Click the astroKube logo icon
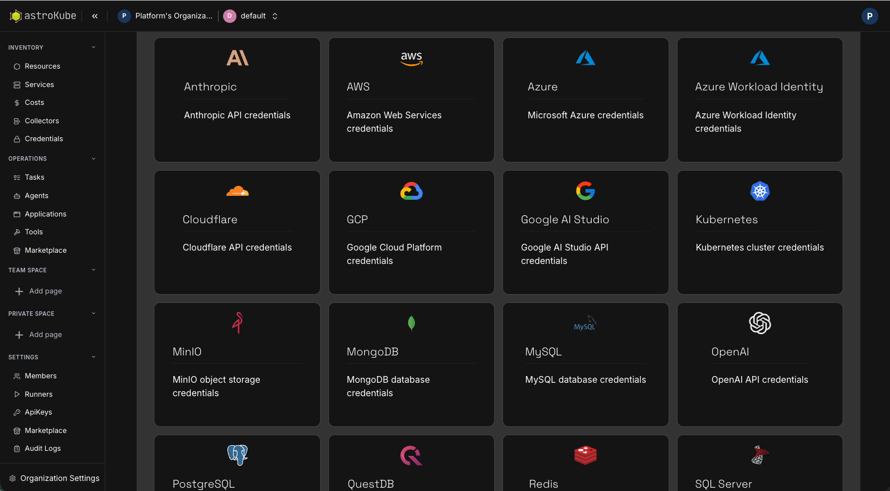This screenshot has height=491, width=890. (16, 16)
